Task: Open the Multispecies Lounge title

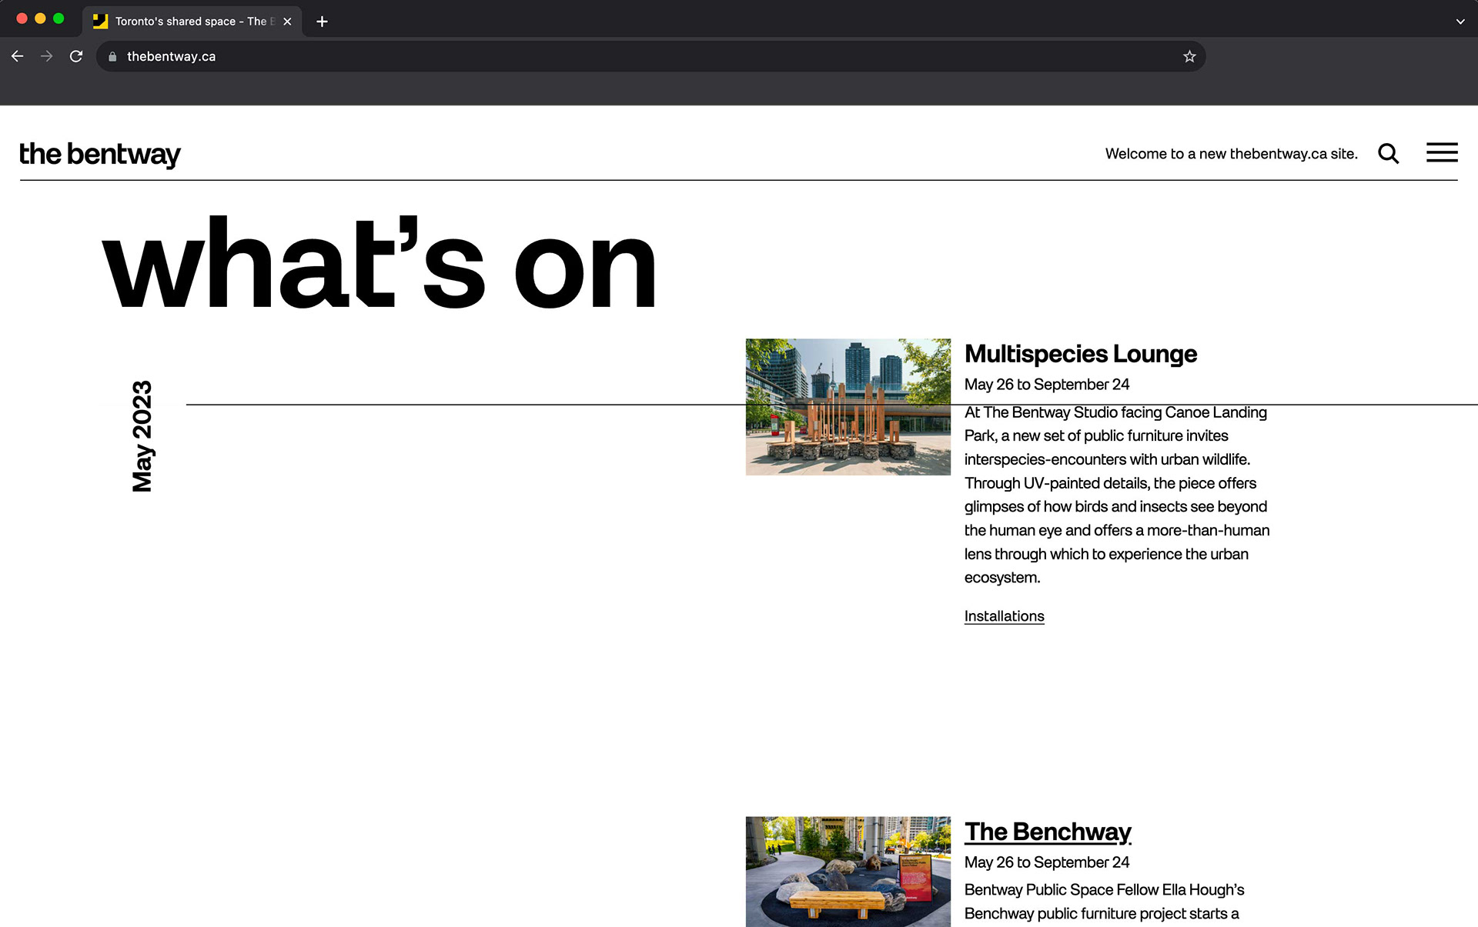Action: point(1080,354)
